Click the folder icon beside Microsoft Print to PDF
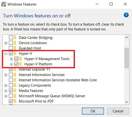132x117 pixels. click(x=15, y=101)
